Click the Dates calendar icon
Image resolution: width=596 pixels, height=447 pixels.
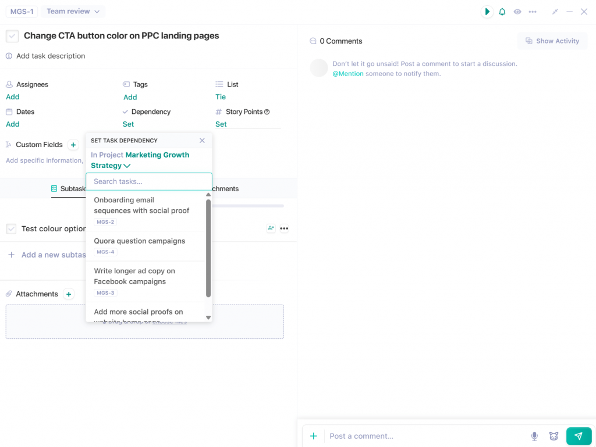(x=9, y=112)
